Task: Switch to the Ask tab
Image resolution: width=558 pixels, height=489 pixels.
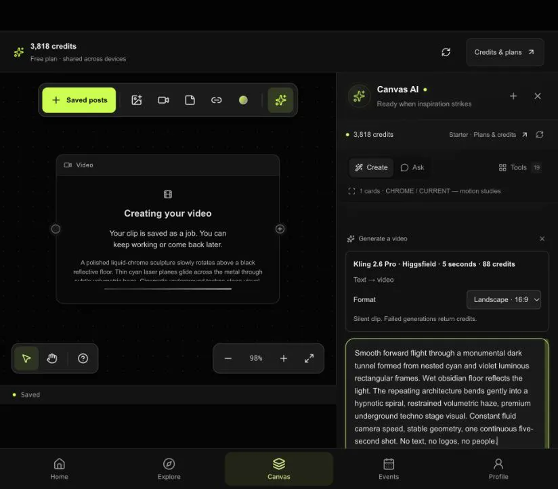Action: point(412,167)
